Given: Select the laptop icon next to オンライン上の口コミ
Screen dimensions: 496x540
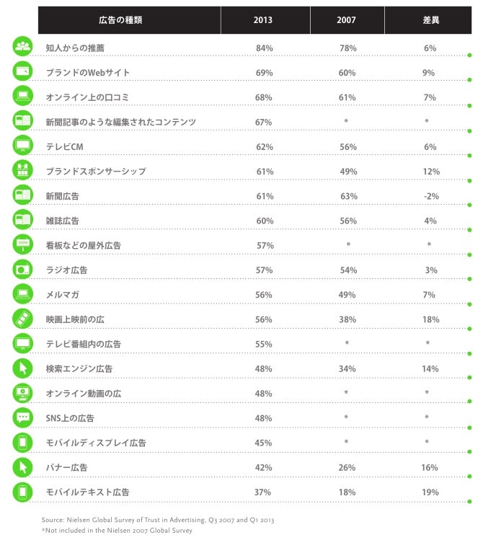Looking at the screenshot, I should tap(23, 96).
